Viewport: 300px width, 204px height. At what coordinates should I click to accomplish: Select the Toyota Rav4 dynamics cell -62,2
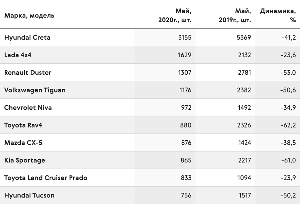coord(288,125)
